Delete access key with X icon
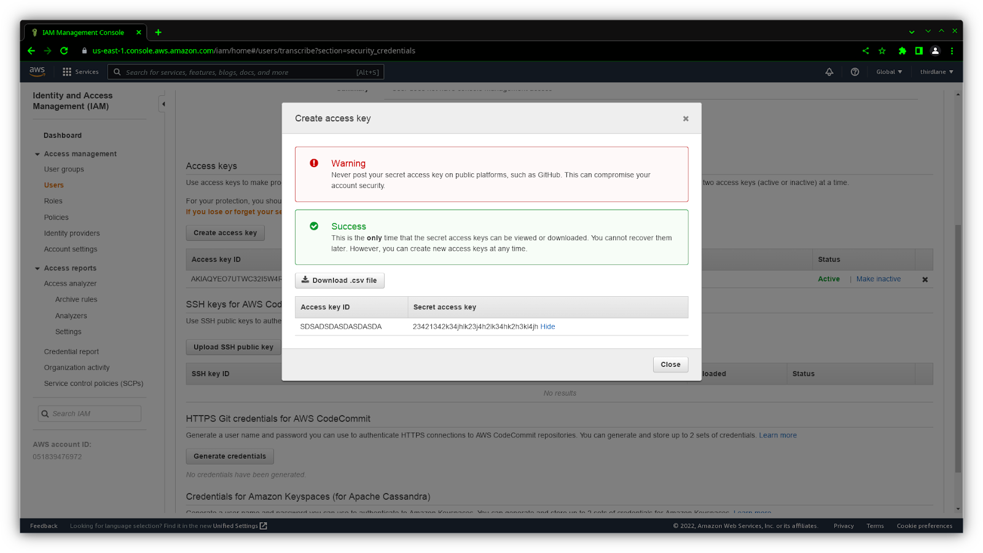Screen dimensions: 983x553 click(925, 280)
